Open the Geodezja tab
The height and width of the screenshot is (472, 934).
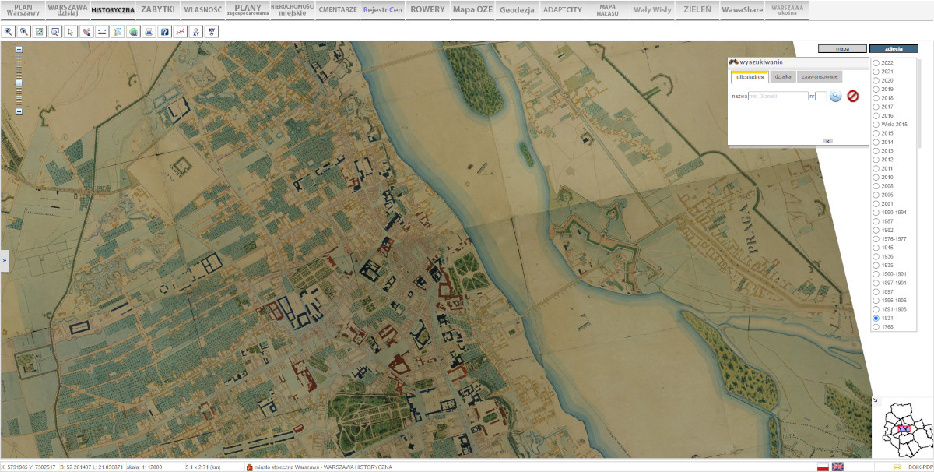click(518, 10)
